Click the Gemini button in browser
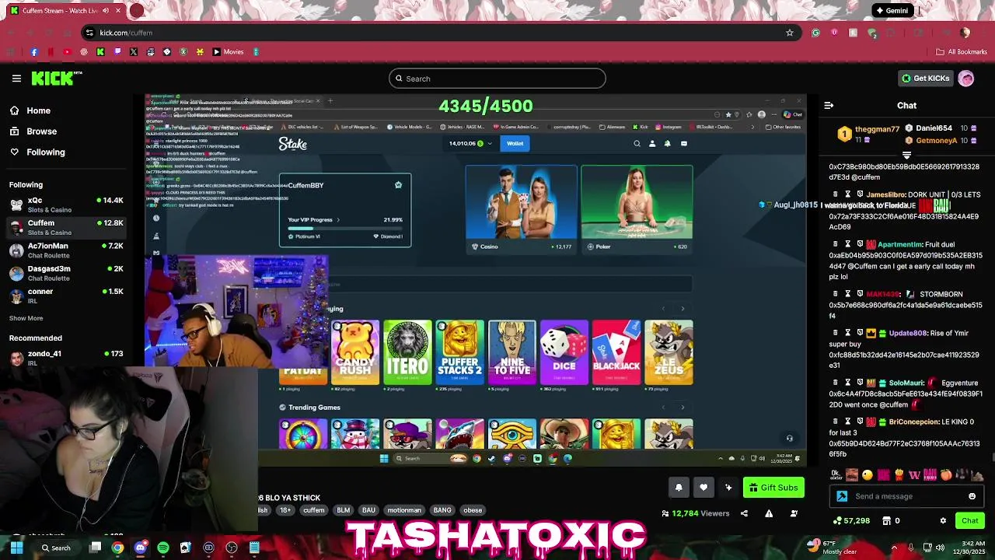This screenshot has width=995, height=560. coord(891,11)
